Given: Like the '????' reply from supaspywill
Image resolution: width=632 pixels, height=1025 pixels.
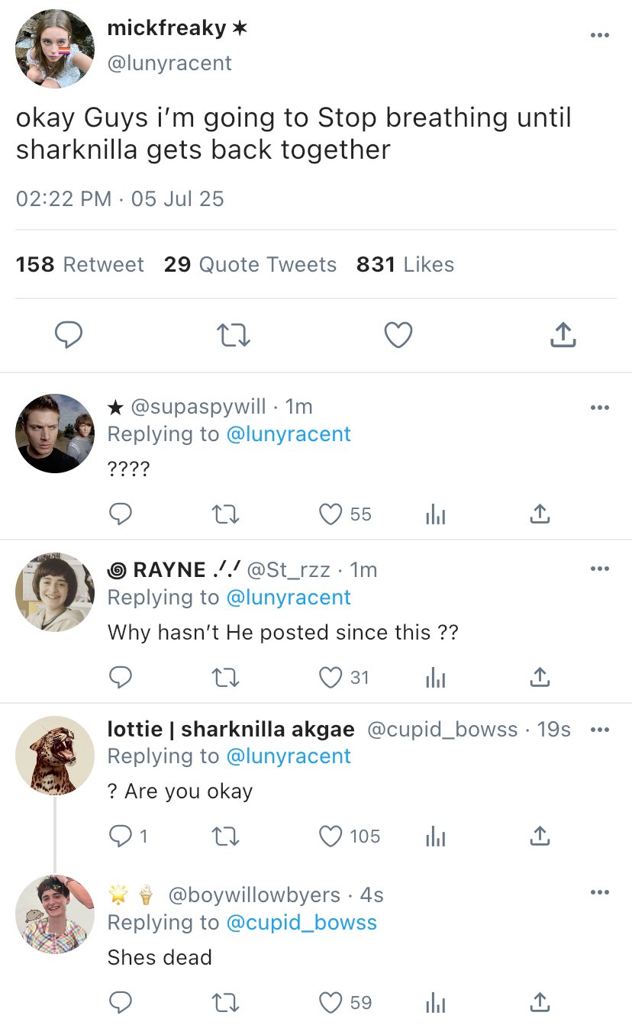Looking at the screenshot, I should [x=331, y=514].
